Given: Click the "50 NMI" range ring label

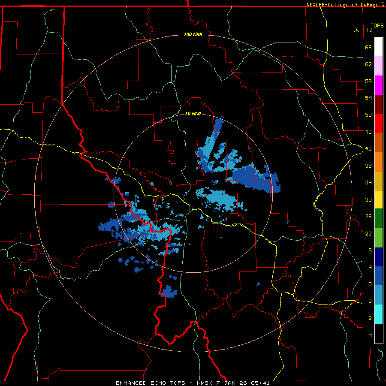Looking at the screenshot, I should [x=193, y=114].
